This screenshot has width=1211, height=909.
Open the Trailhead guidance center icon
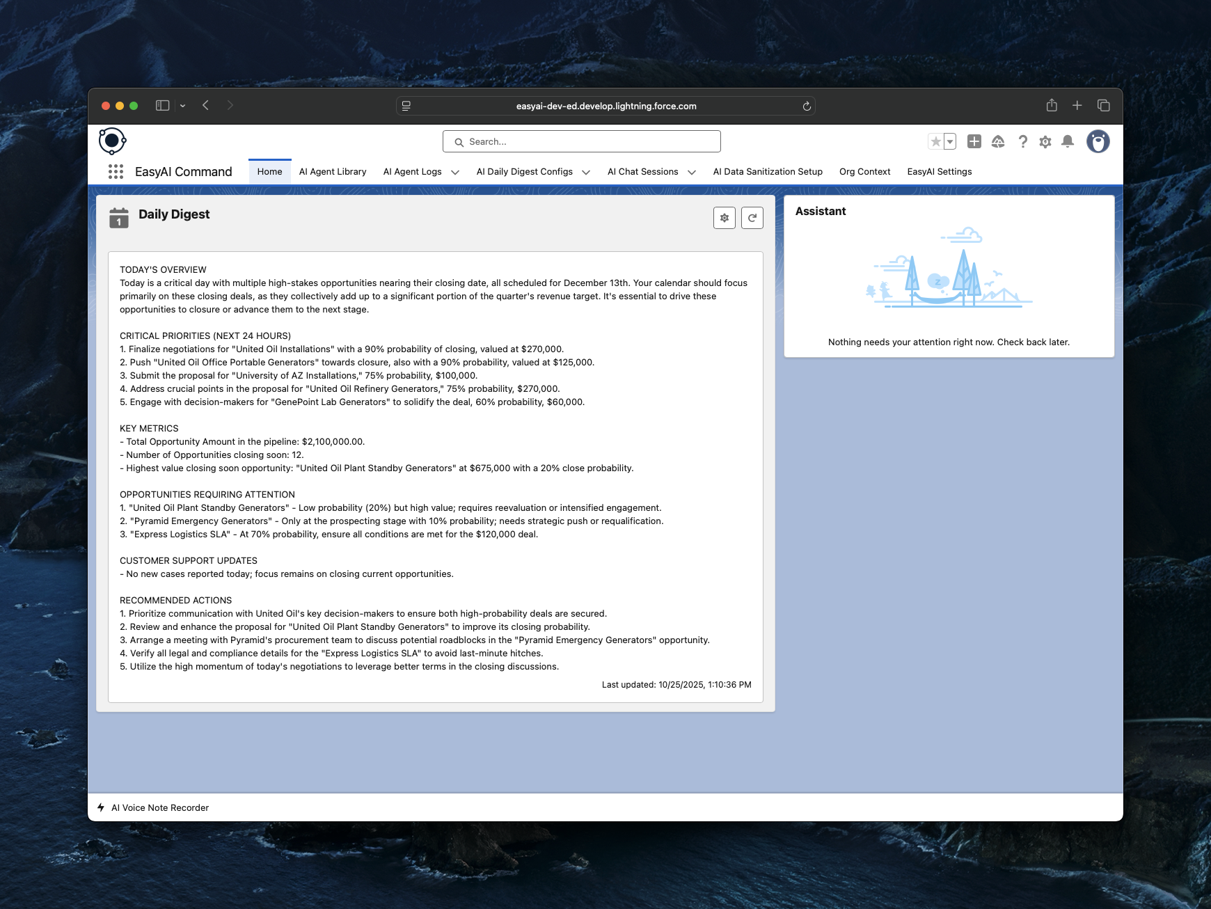[998, 142]
